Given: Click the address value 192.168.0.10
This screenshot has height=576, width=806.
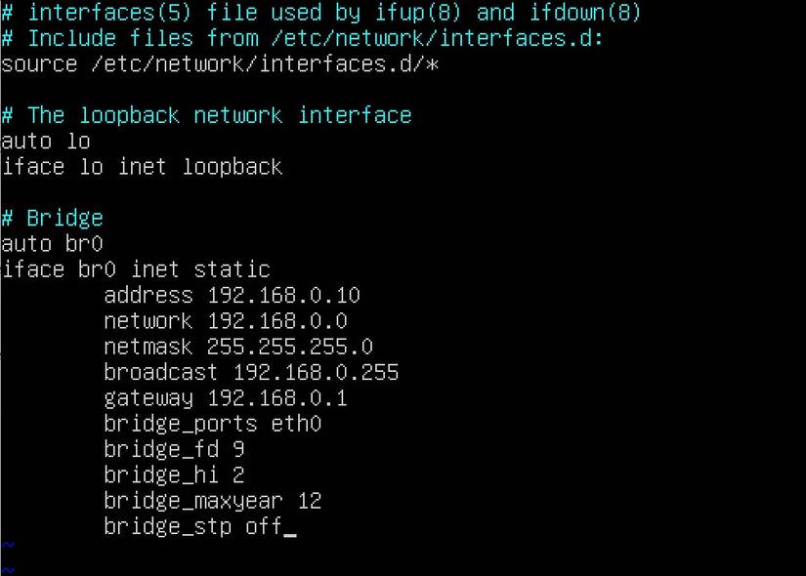Looking at the screenshot, I should [x=283, y=295].
